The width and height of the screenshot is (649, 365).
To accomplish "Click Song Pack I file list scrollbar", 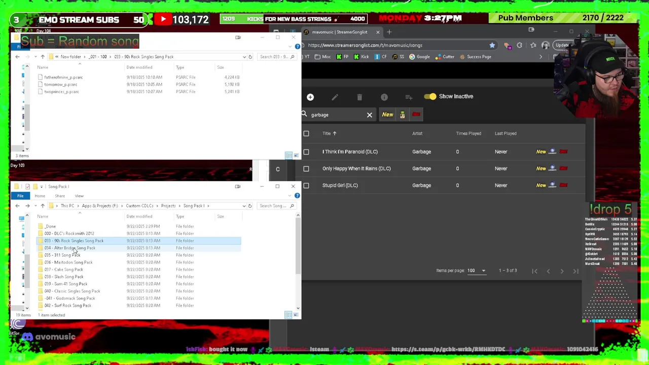I will [x=298, y=246].
